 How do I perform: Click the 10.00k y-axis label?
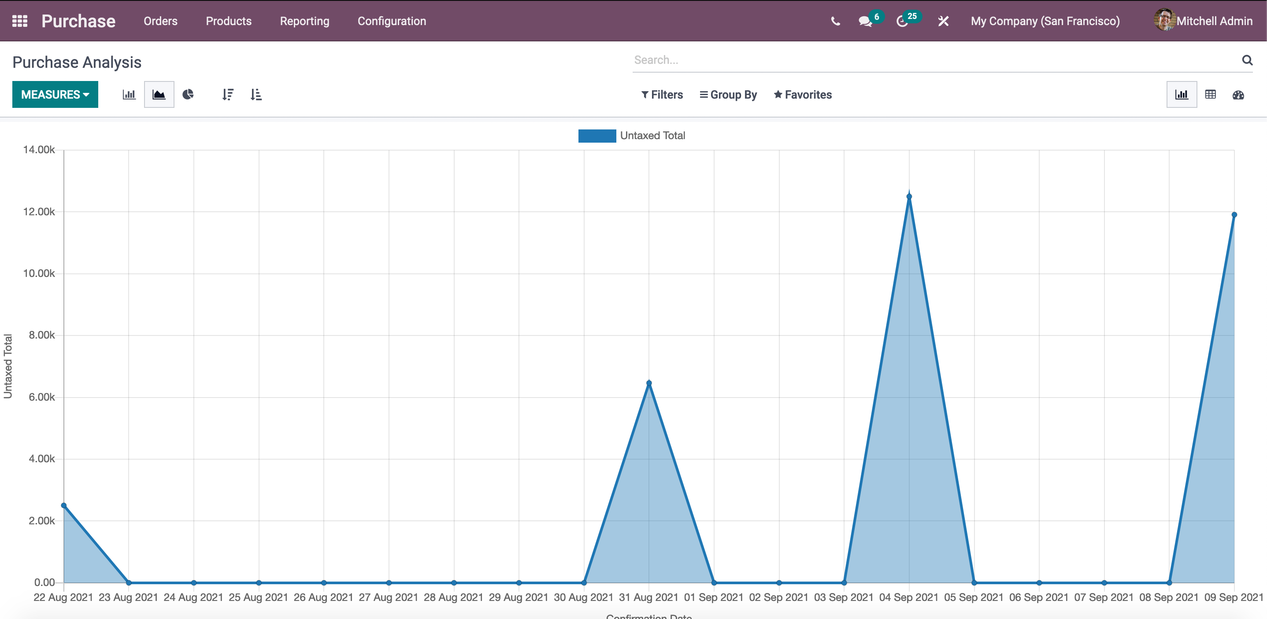(39, 273)
